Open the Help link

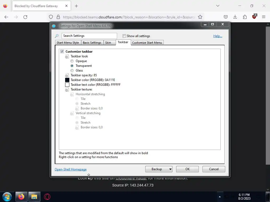click(x=218, y=36)
